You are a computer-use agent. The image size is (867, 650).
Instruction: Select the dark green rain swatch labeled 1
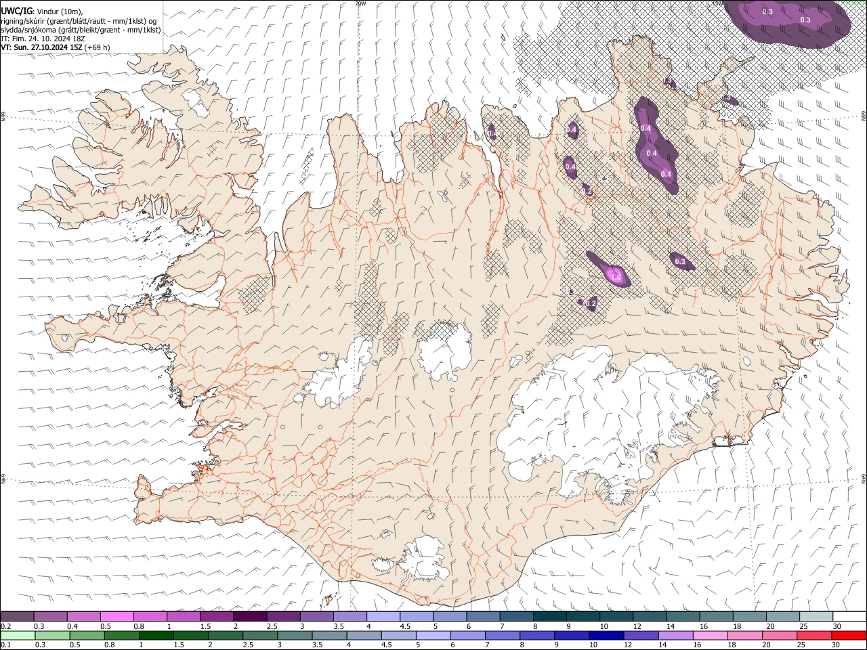coord(156,635)
